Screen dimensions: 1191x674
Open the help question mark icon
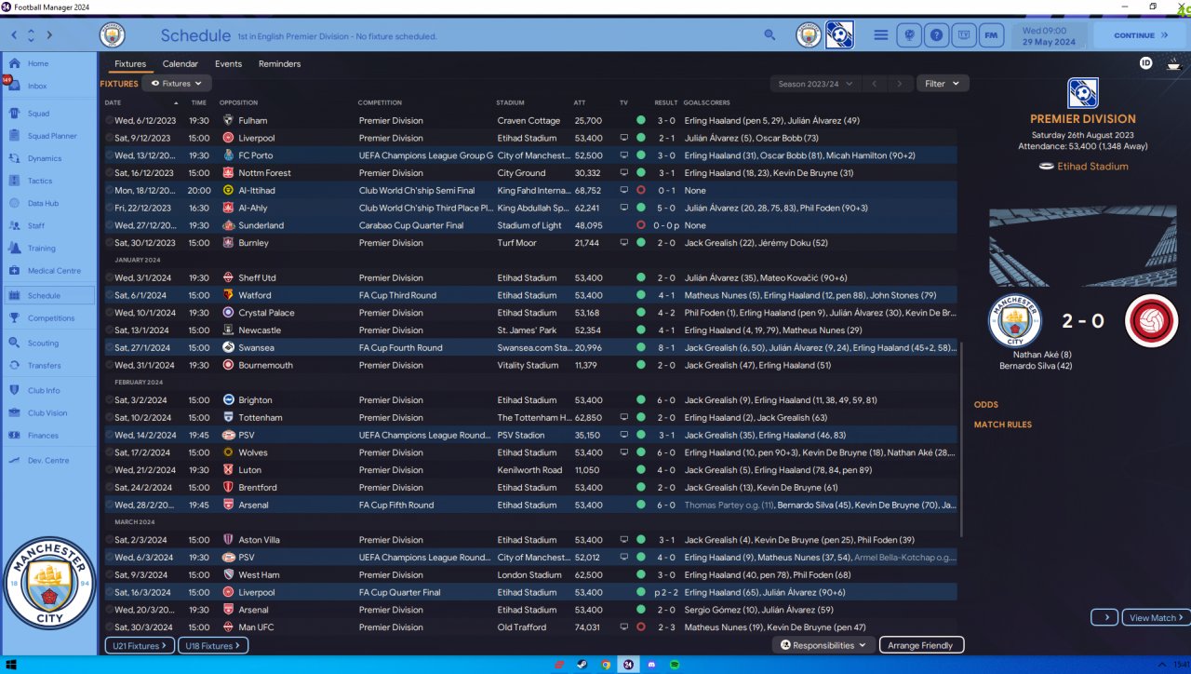937,35
